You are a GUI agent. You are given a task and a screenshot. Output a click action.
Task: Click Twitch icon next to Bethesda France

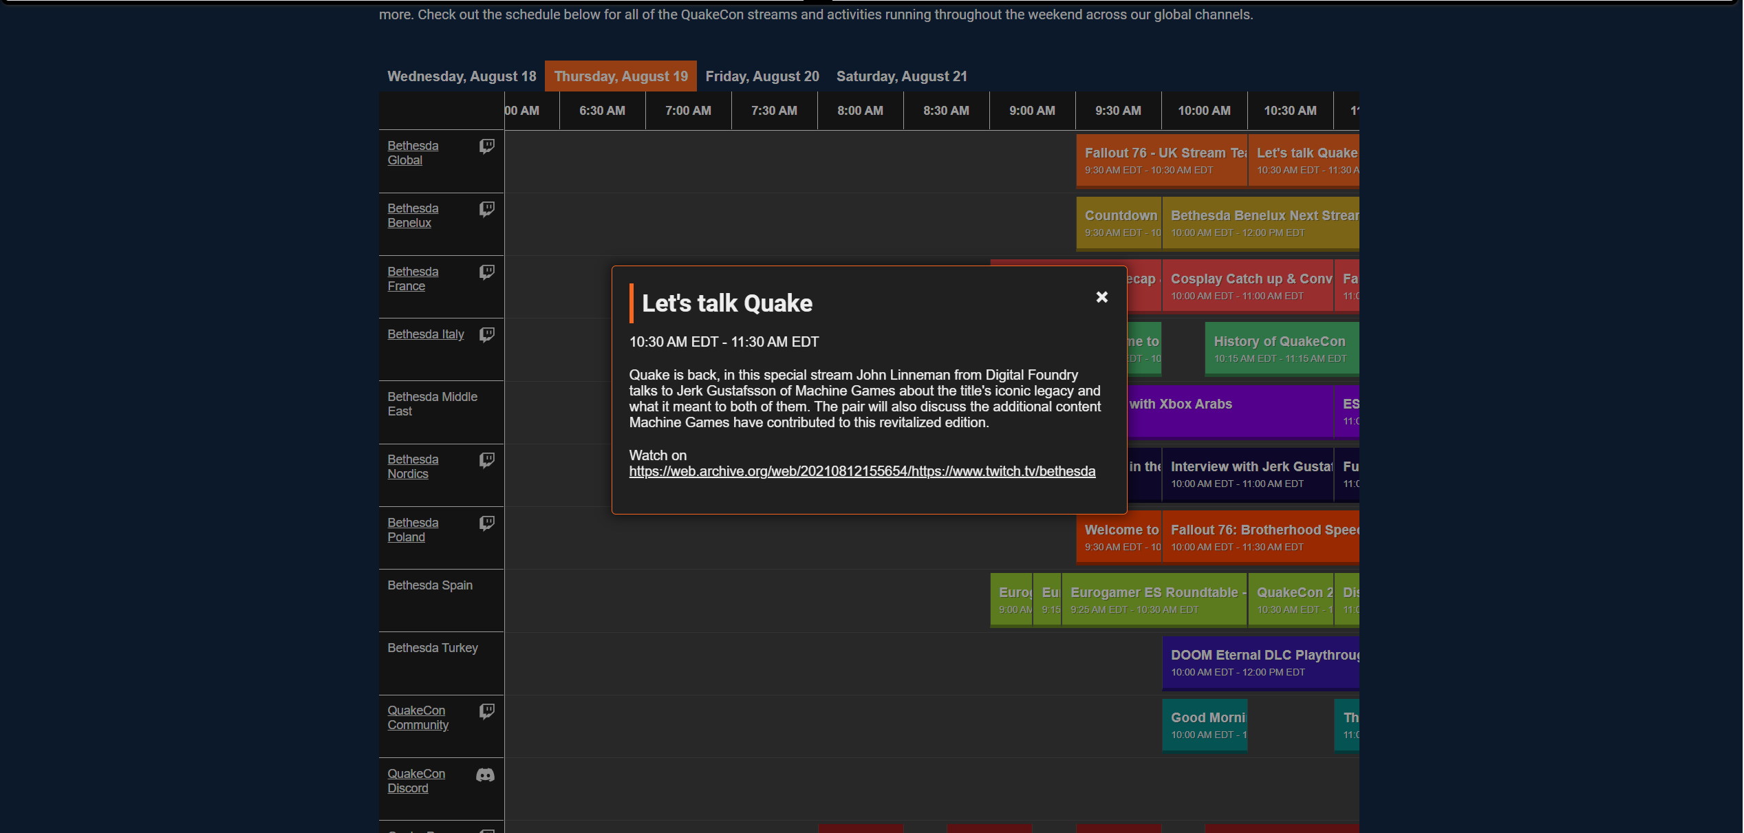[486, 272]
